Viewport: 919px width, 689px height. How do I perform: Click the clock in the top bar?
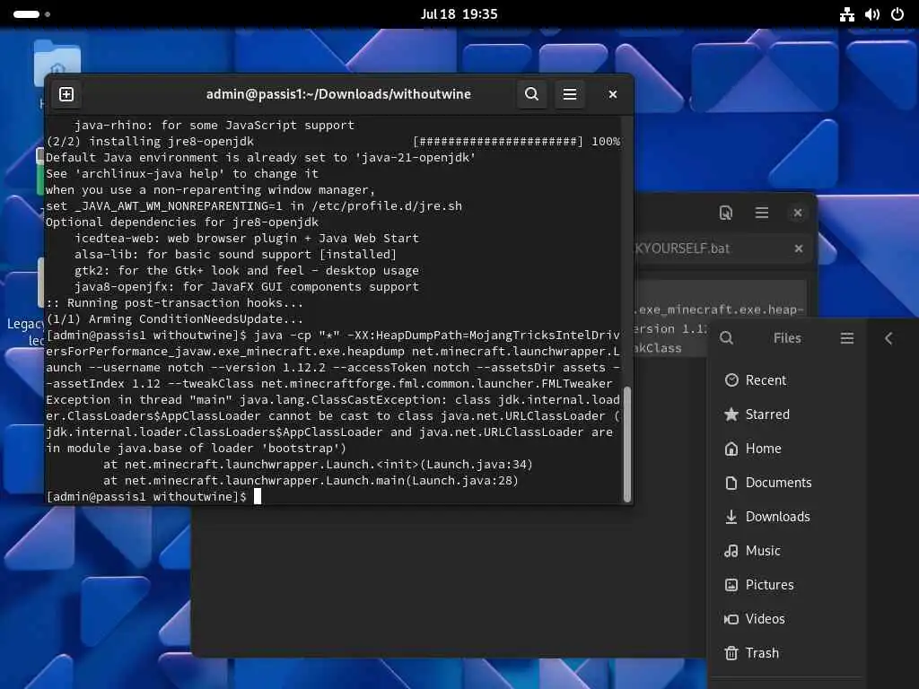pyautogui.click(x=459, y=14)
